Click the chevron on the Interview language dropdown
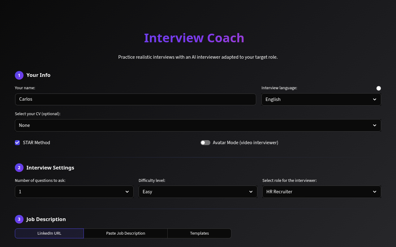 coord(375,99)
